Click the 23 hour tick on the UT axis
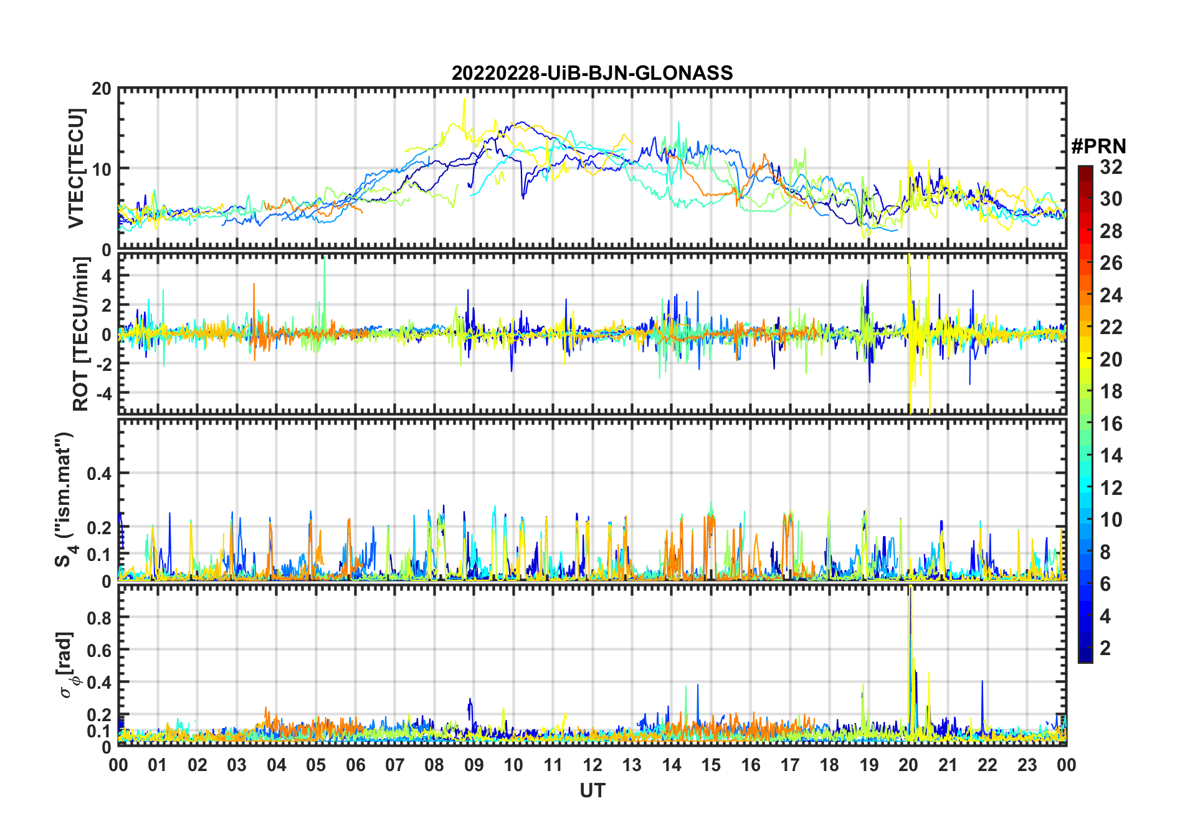 pyautogui.click(x=1027, y=765)
